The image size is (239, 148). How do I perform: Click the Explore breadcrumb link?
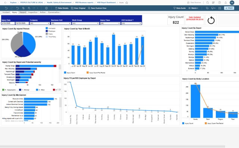pos(13,3)
